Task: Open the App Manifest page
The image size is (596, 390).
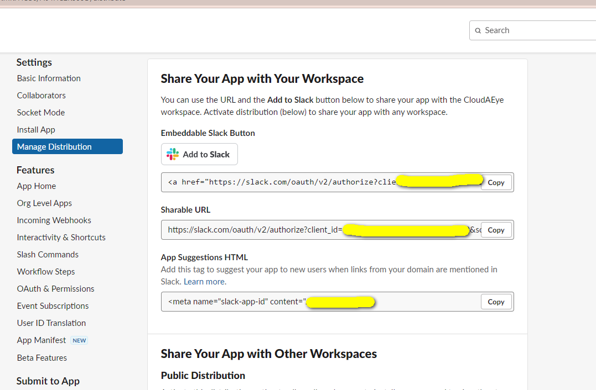Action: [x=41, y=340]
